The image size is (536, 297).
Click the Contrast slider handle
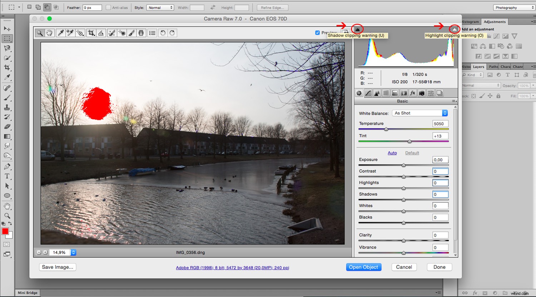[403, 177]
